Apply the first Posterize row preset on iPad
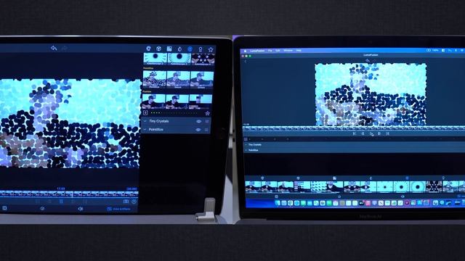 coord(153,101)
